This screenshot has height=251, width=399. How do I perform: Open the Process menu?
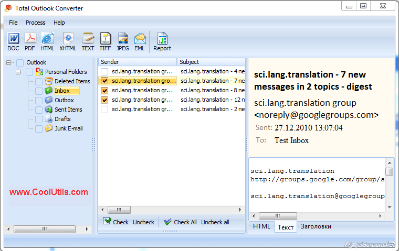36,23
